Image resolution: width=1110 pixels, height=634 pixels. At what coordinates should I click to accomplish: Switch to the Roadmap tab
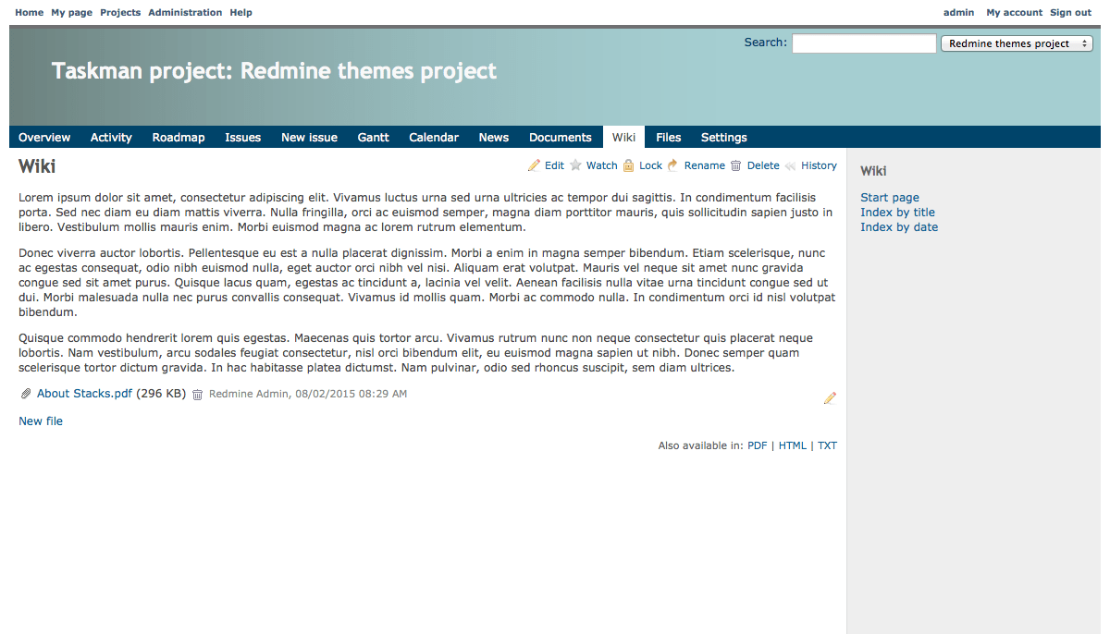pyautogui.click(x=179, y=137)
